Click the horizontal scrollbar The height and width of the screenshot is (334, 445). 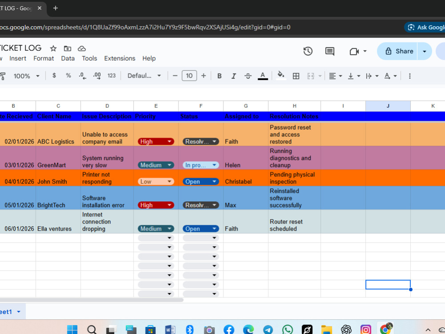pyautogui.click(x=91, y=300)
